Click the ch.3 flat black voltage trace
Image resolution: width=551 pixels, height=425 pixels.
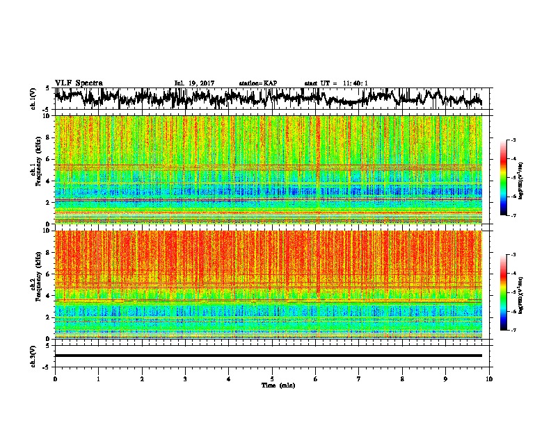tap(269, 356)
